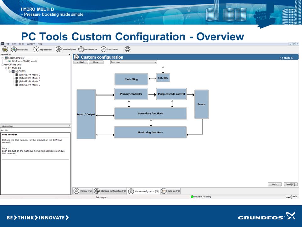302x227 pixels.
Task: Select GENIbus - COM8(closed) entry
Action: coord(24,61)
